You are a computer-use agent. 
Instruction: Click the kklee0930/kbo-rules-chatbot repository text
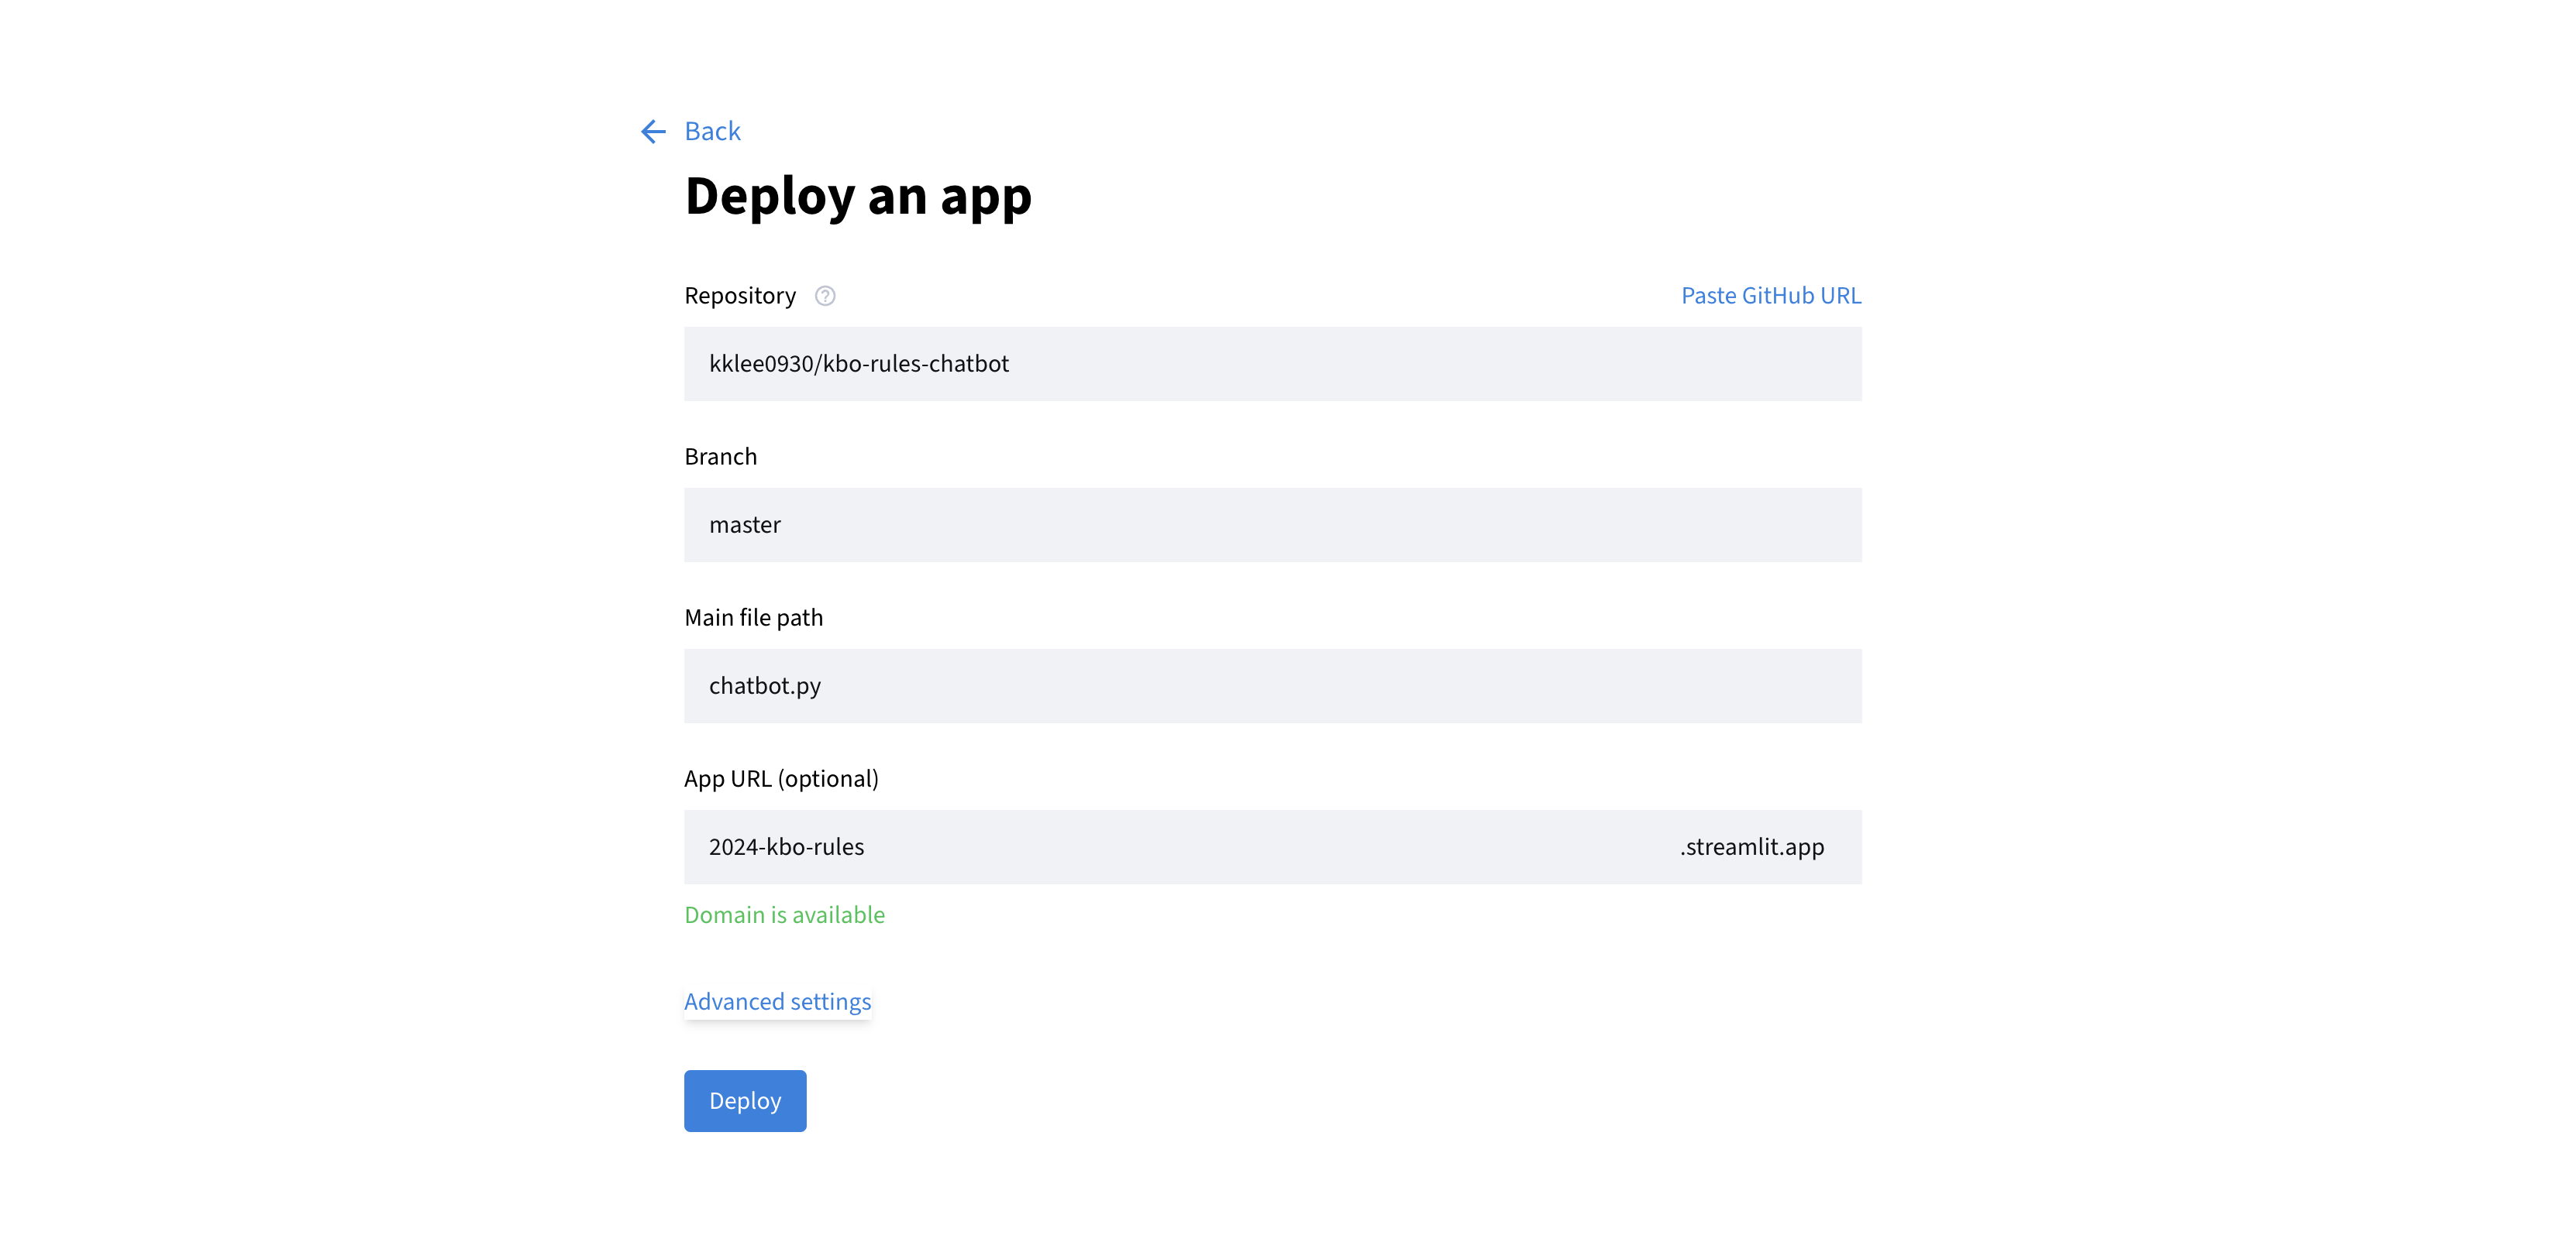tap(859, 364)
